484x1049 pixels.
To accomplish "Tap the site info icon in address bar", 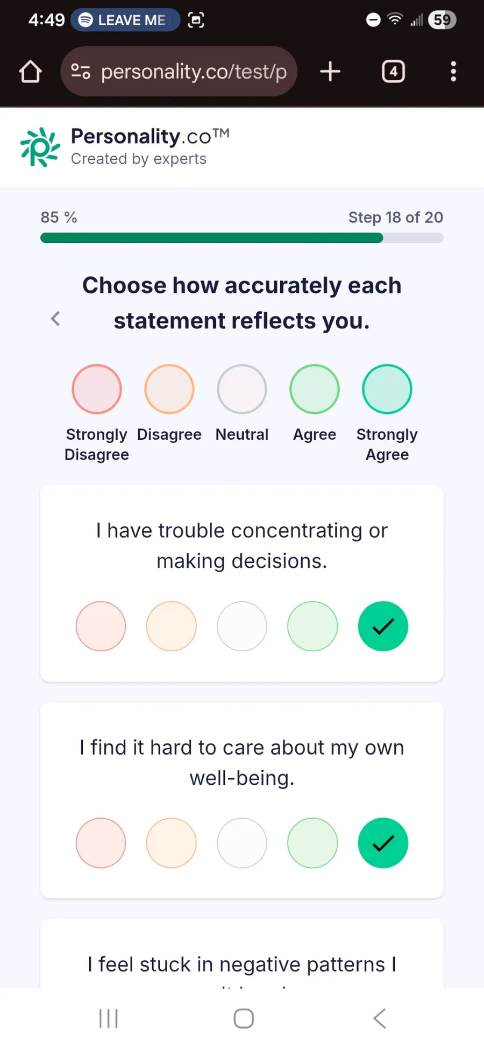I will click(x=81, y=72).
